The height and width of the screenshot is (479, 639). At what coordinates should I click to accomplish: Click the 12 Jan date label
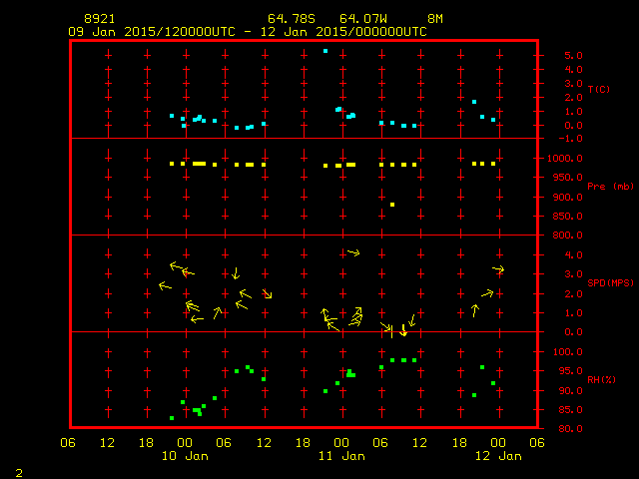497,456
